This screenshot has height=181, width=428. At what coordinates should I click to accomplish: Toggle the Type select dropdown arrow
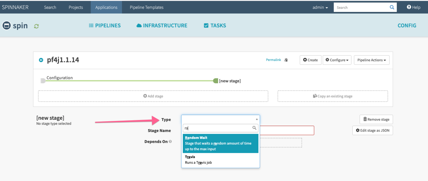coord(257,119)
